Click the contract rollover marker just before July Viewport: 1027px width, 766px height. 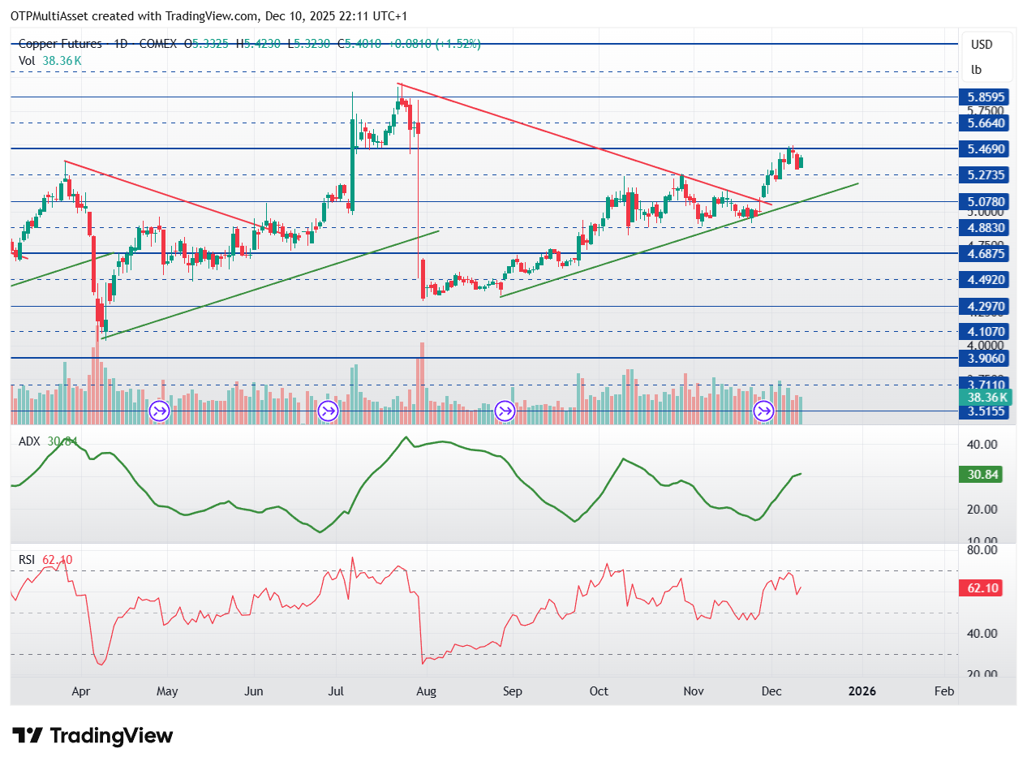328,411
